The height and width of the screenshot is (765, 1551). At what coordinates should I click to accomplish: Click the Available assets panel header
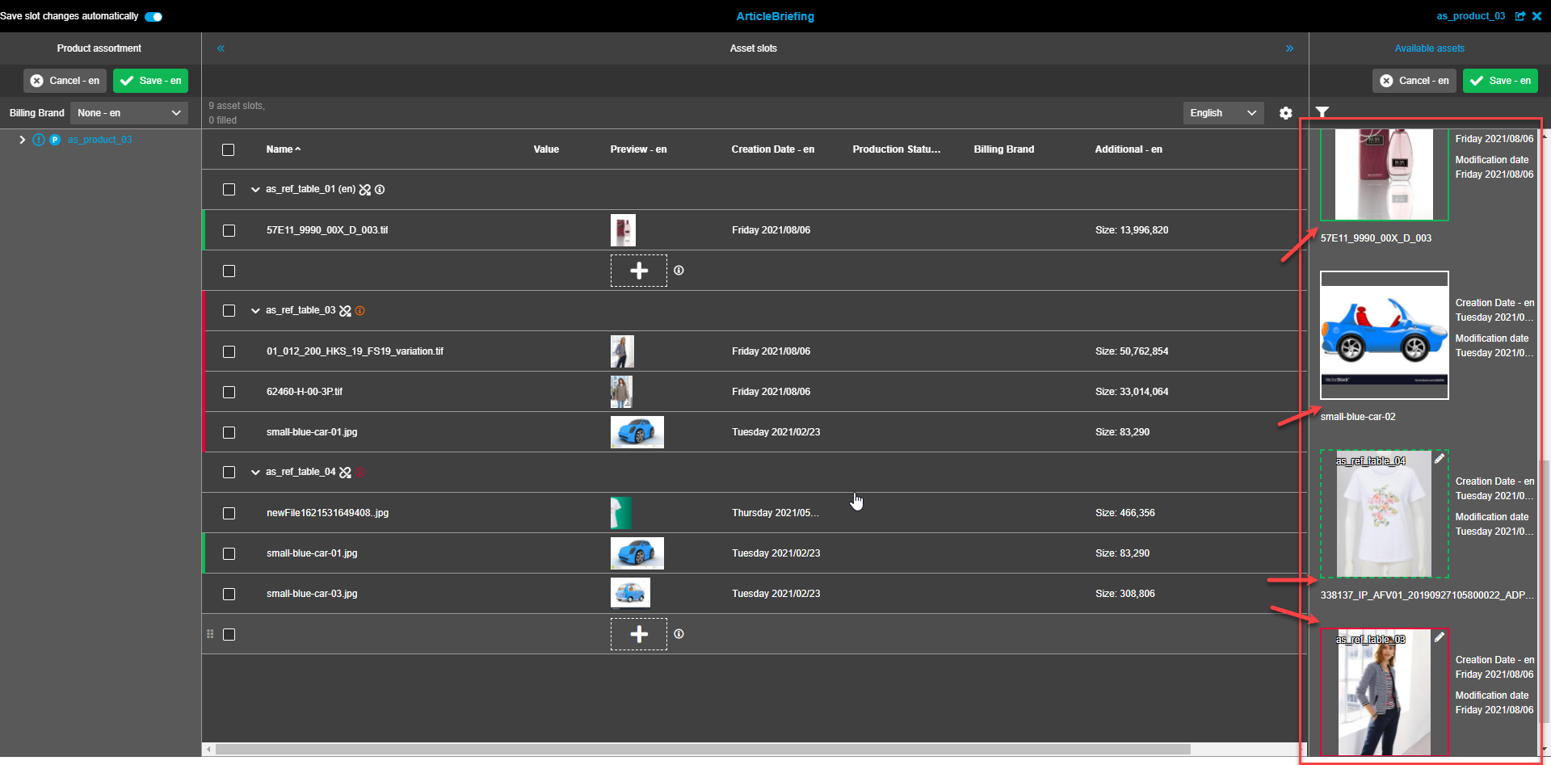tap(1429, 48)
